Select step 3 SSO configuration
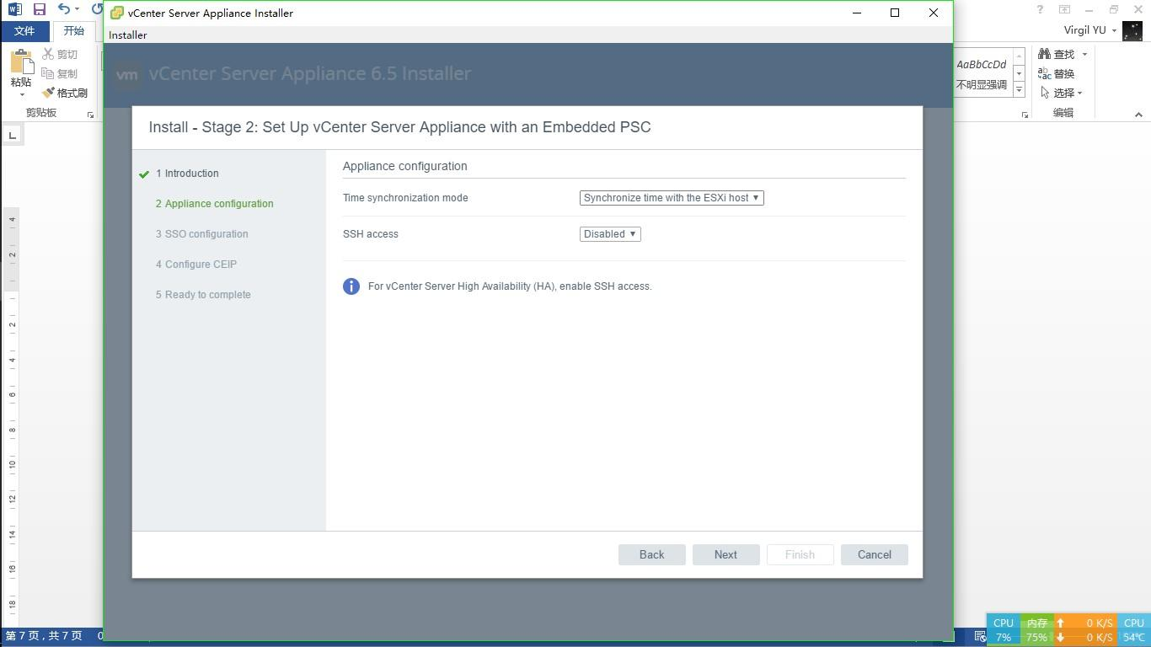 (201, 234)
